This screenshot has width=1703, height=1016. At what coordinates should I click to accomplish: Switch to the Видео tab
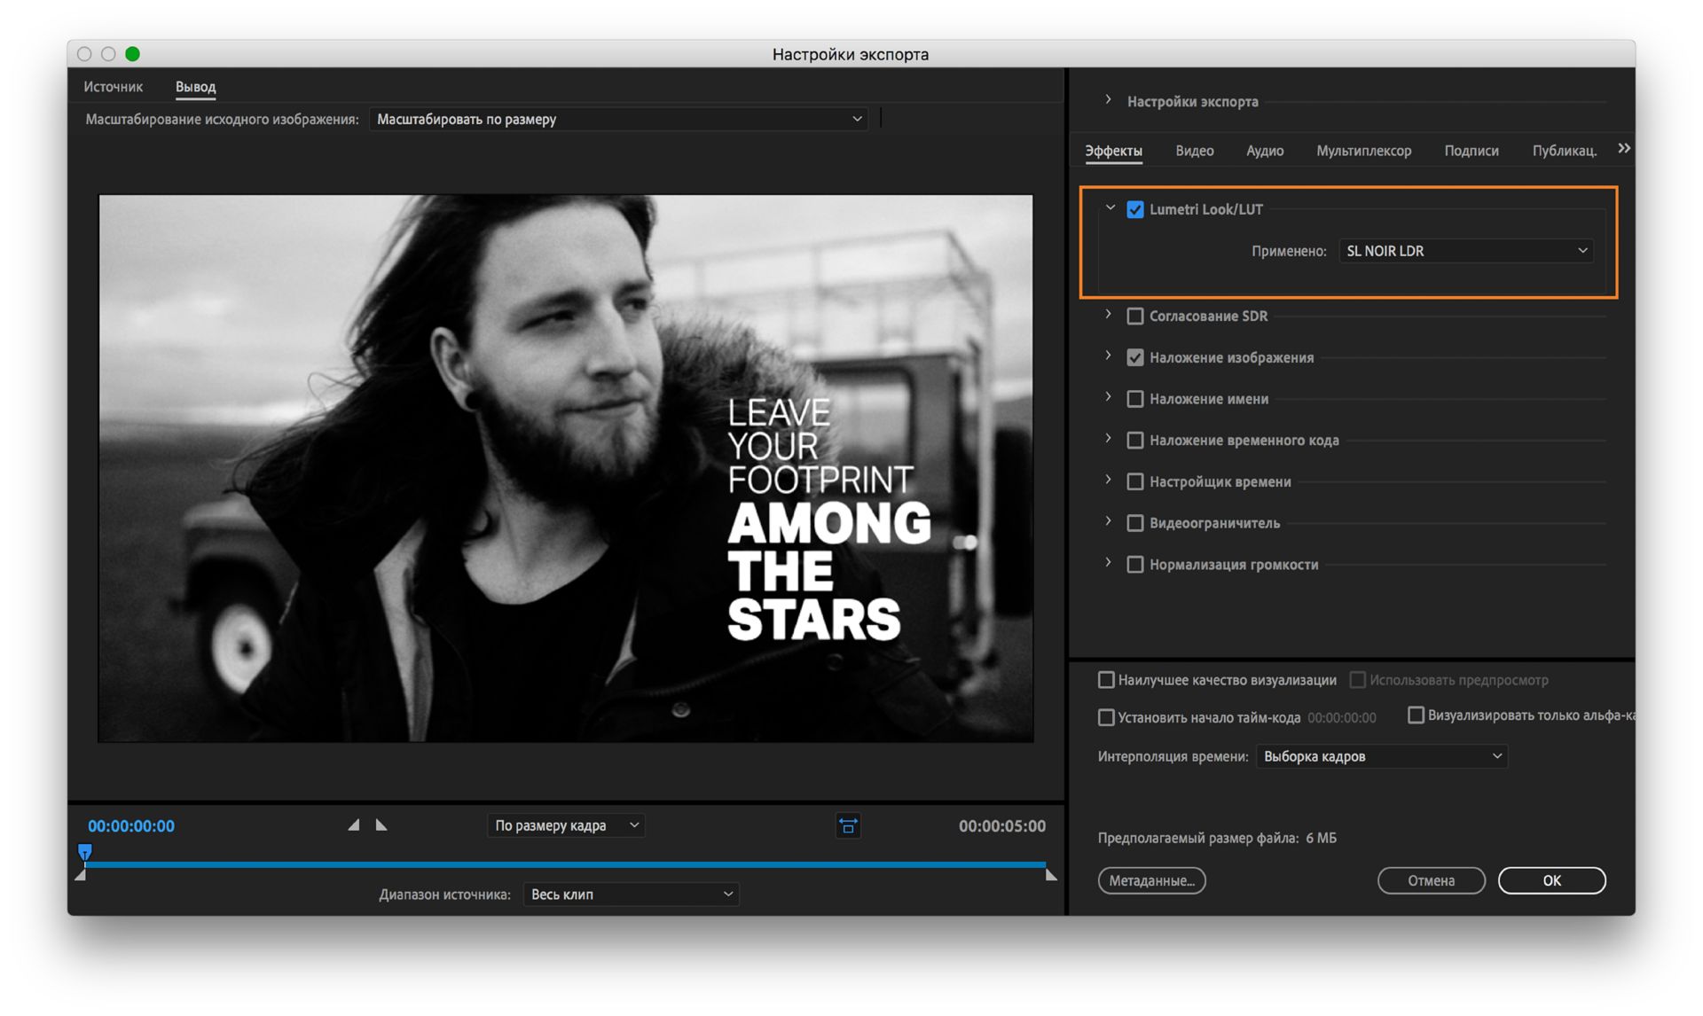click(x=1194, y=151)
